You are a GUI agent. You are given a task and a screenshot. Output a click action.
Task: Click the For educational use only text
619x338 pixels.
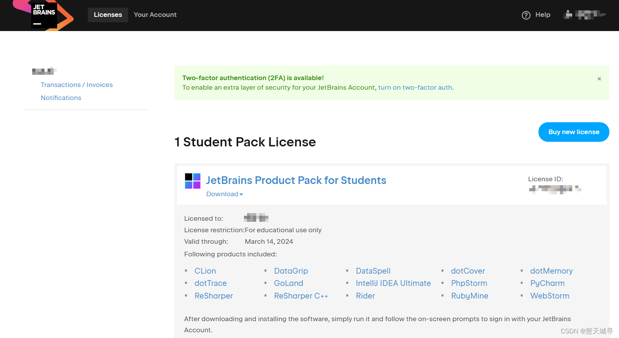pos(283,230)
